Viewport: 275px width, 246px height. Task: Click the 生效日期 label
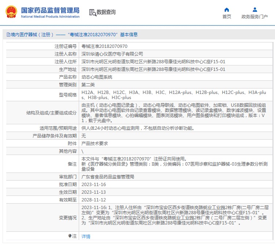[68, 192]
